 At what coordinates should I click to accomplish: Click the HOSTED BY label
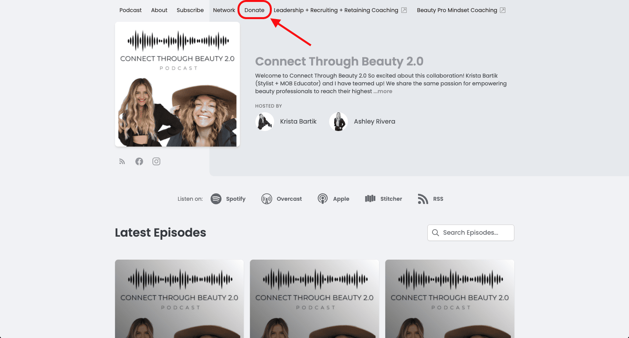269,106
